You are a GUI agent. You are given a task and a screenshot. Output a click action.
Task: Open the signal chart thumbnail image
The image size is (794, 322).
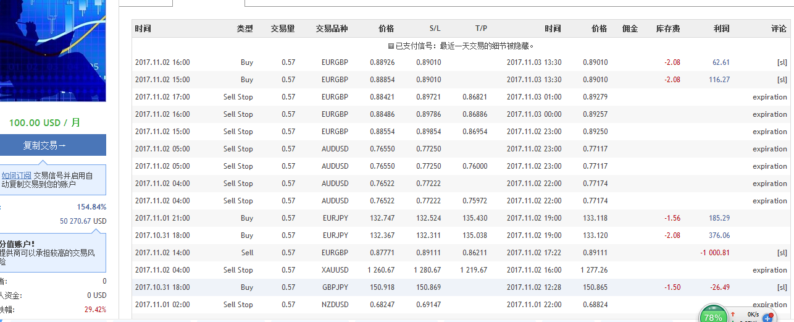(53, 51)
